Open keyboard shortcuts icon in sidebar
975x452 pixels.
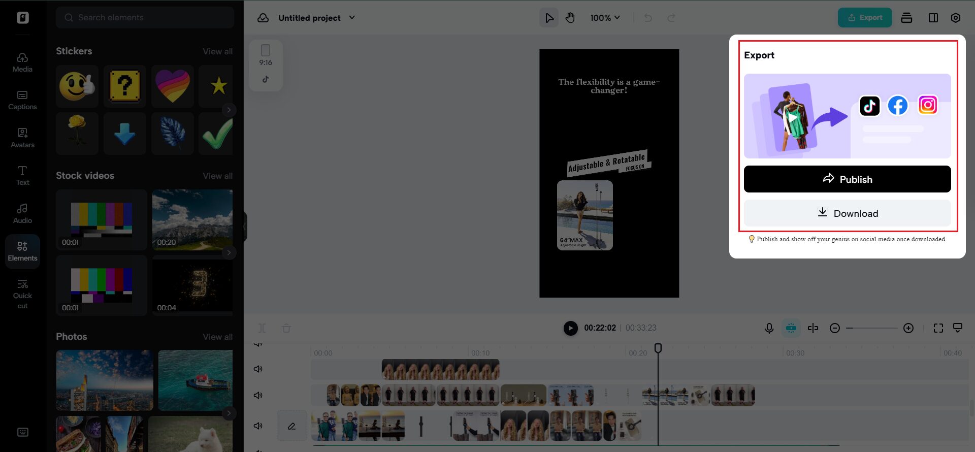pyautogui.click(x=22, y=432)
